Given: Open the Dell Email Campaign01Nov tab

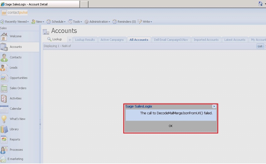Looking at the screenshot, I should coord(171,40).
